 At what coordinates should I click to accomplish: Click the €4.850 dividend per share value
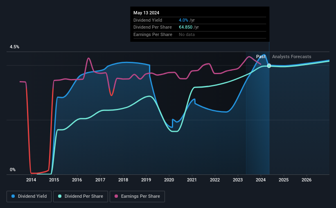[185, 27]
